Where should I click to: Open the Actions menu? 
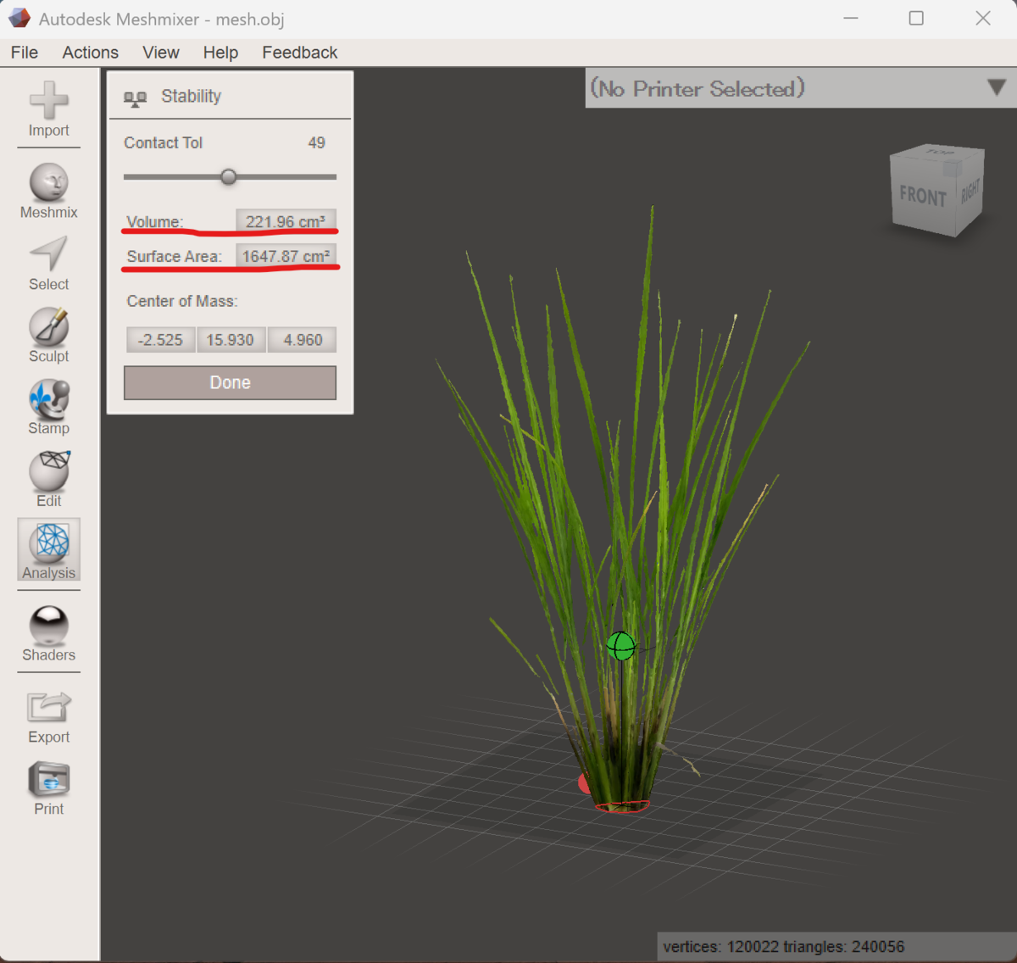click(x=91, y=53)
